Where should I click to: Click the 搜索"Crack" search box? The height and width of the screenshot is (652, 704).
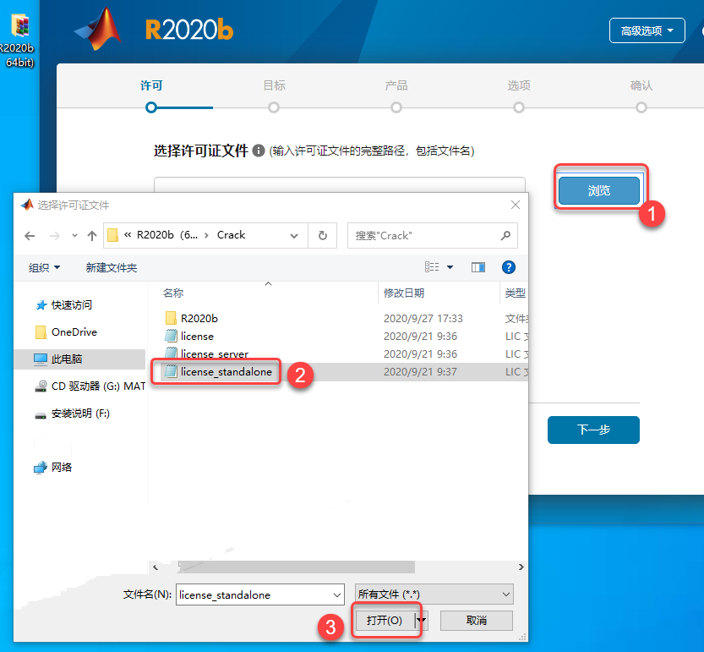[x=433, y=235]
